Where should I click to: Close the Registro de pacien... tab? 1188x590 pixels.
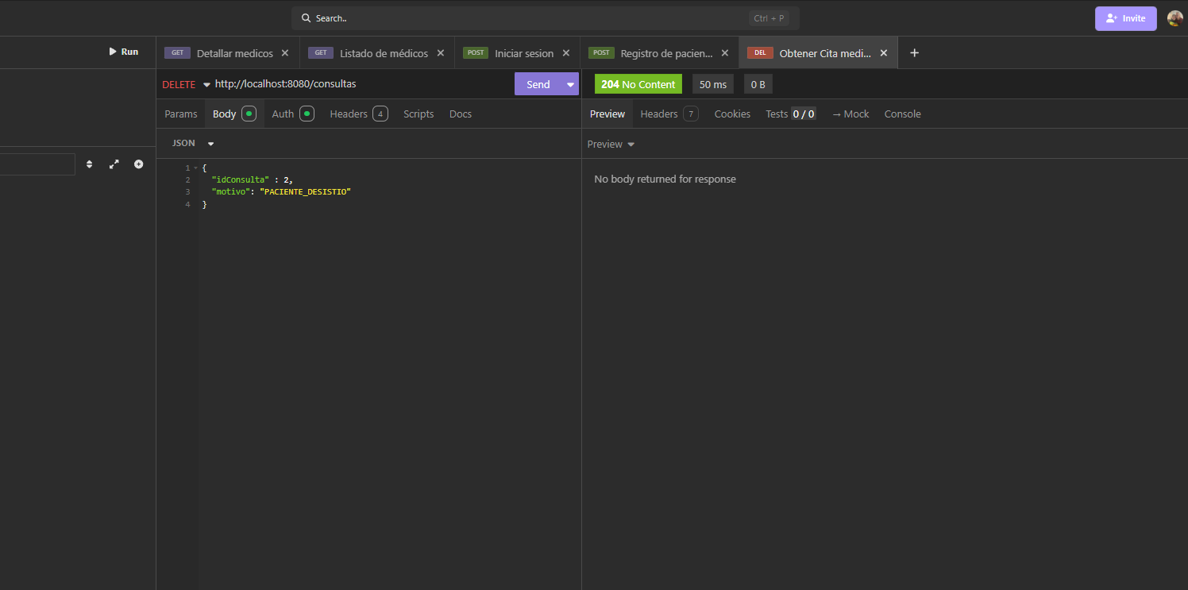coord(725,53)
